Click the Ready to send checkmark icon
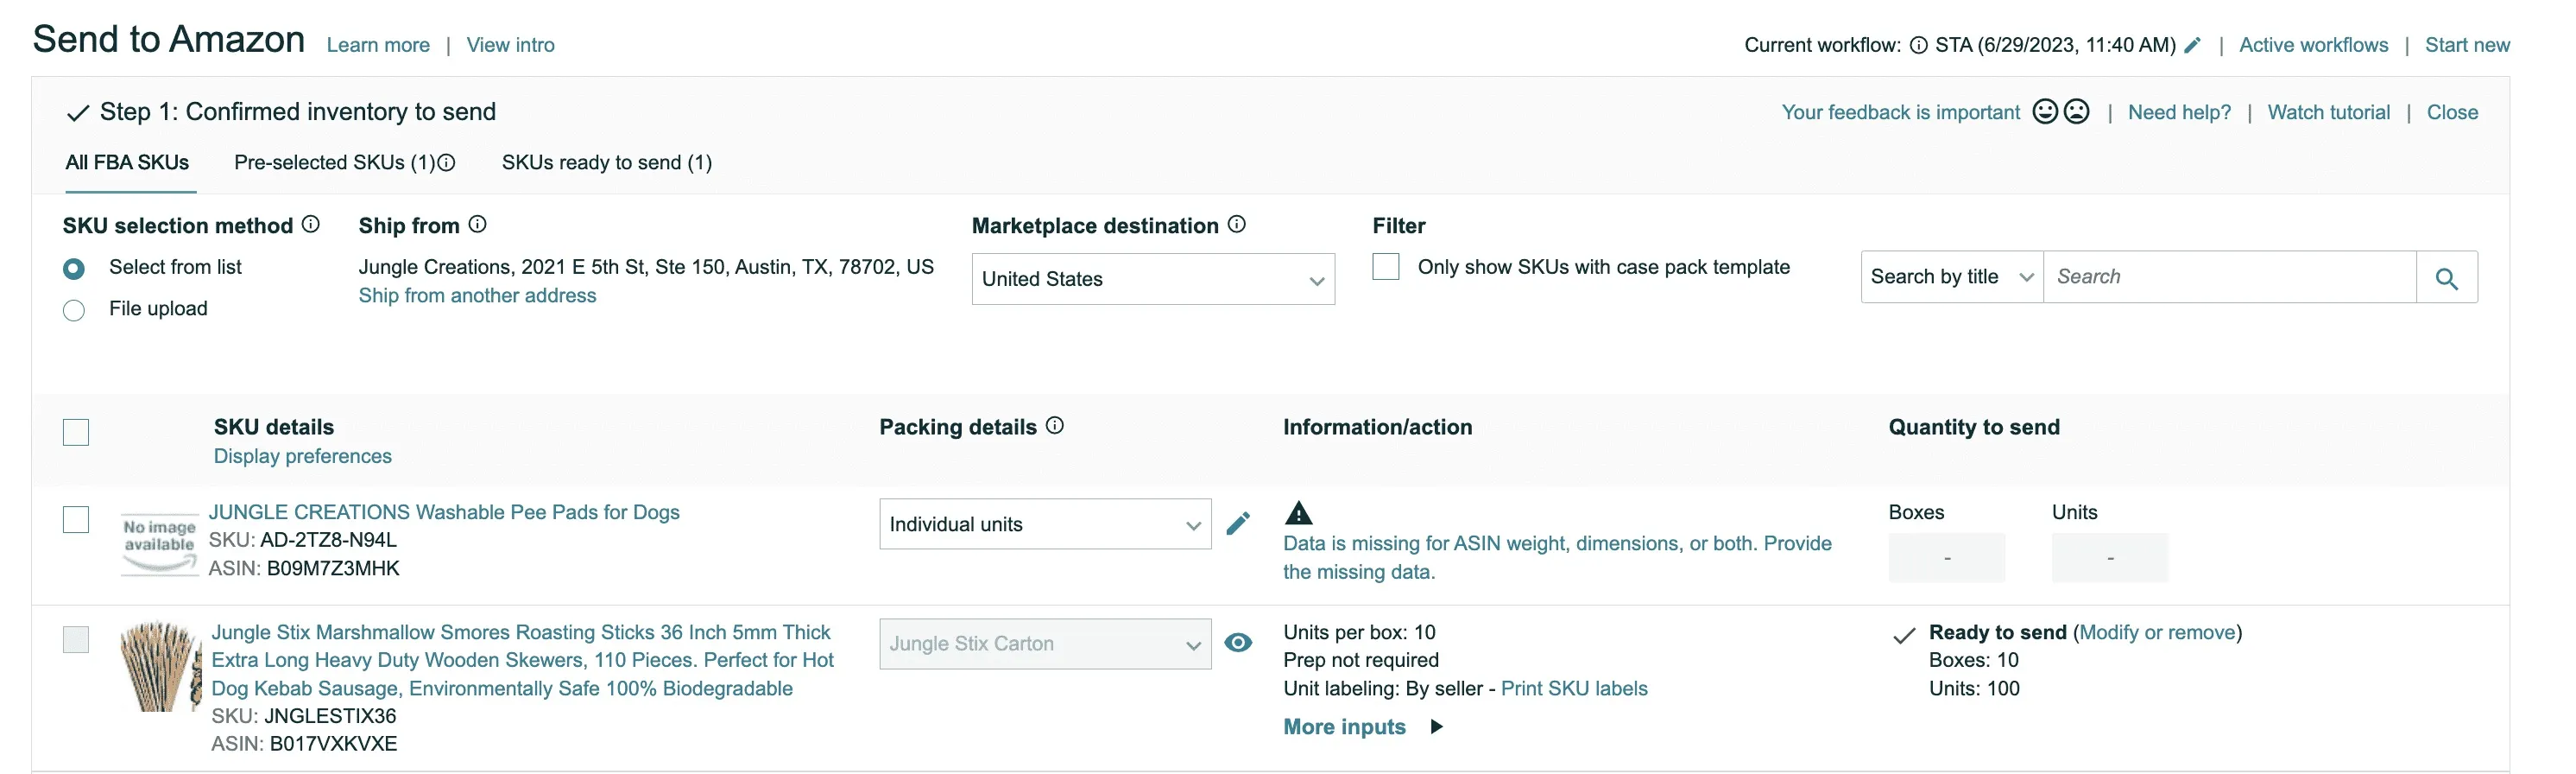The width and height of the screenshot is (2576, 774). click(1904, 635)
